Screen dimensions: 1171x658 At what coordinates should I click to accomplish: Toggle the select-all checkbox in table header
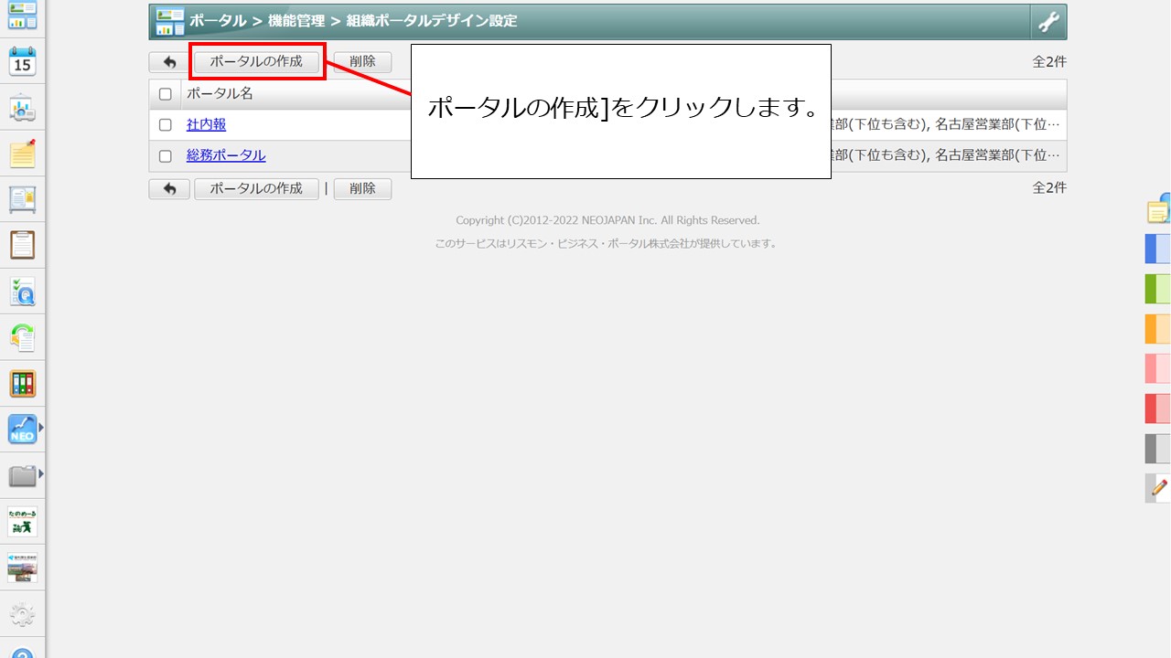tap(166, 93)
